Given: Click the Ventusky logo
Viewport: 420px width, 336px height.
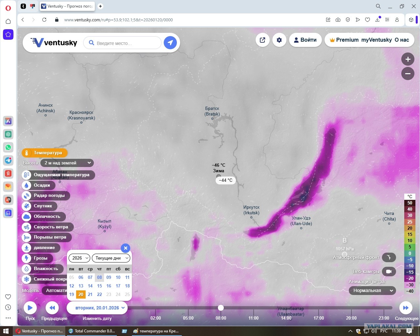Looking at the screenshot, I should point(54,42).
